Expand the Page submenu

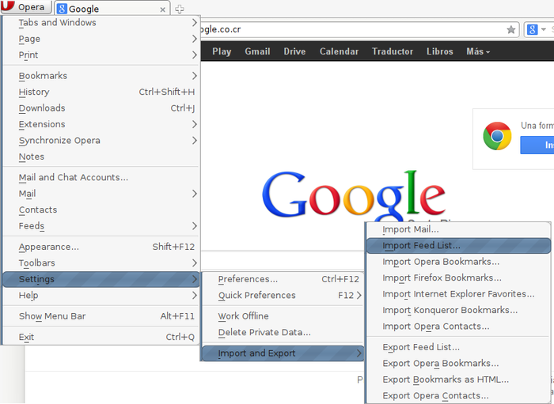tap(101, 39)
